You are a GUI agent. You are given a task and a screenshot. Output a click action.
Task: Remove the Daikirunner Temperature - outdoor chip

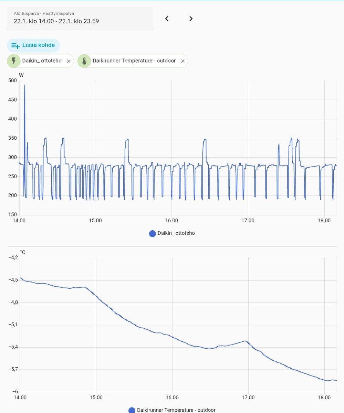point(183,61)
